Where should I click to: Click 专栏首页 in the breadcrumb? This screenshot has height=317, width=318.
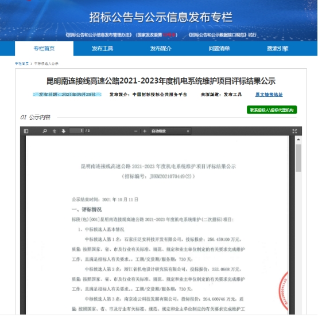(22, 64)
